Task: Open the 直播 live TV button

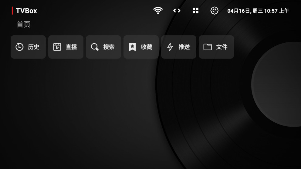Action: pyautogui.click(x=66, y=47)
